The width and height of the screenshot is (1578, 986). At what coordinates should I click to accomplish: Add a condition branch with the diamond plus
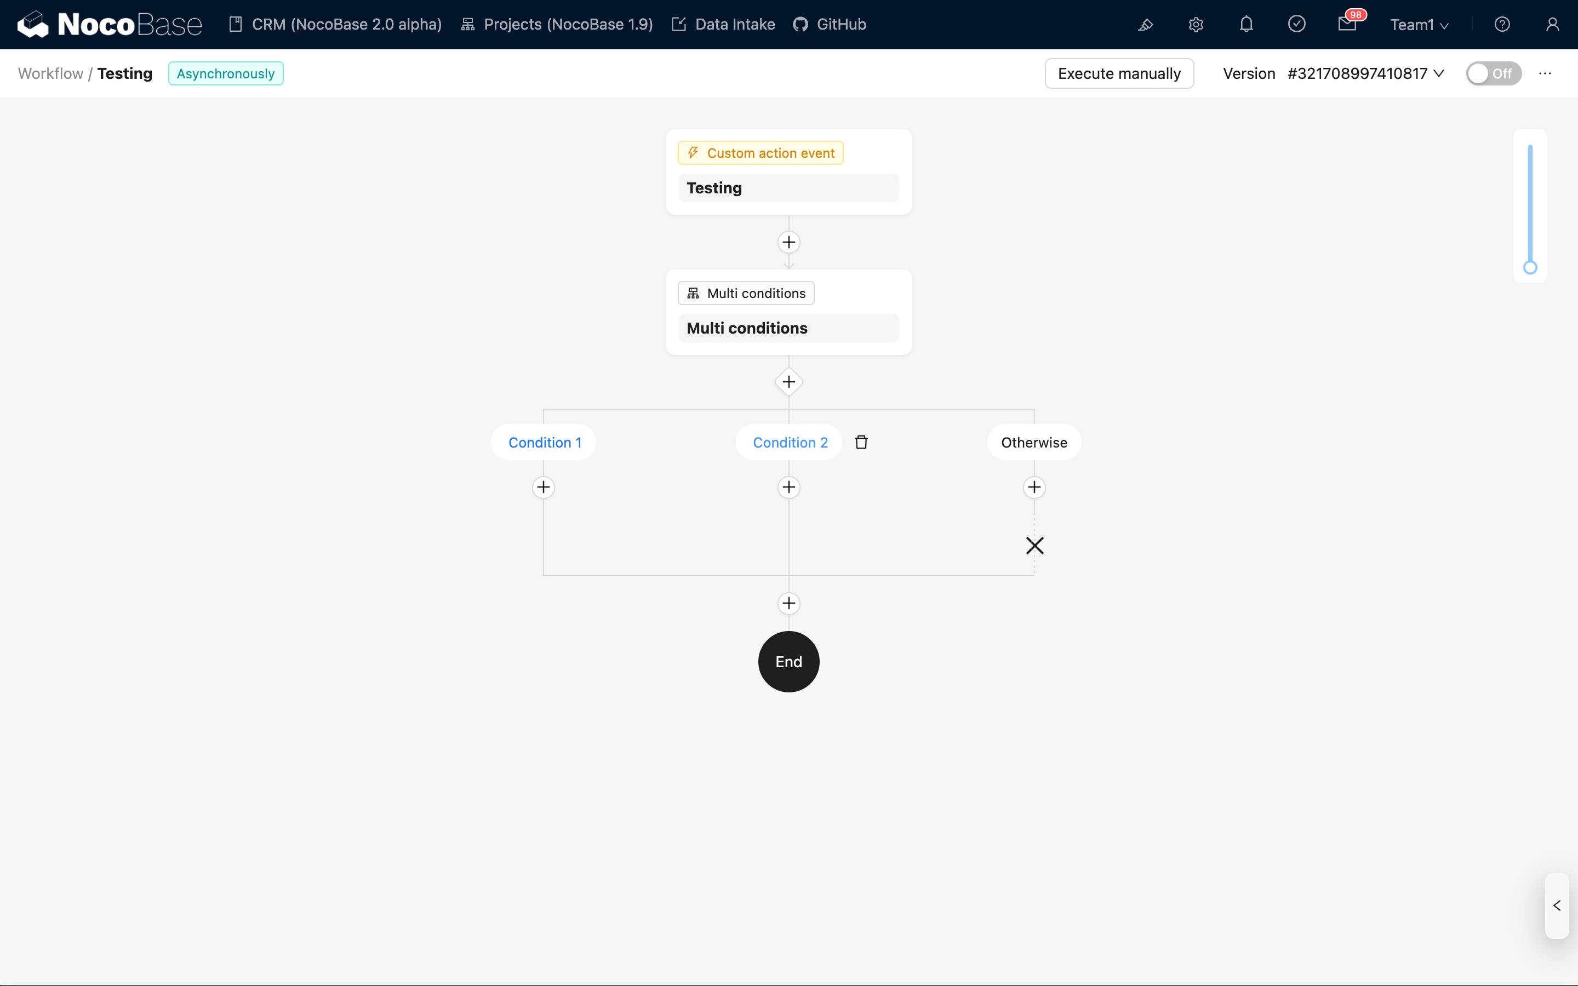tap(788, 382)
